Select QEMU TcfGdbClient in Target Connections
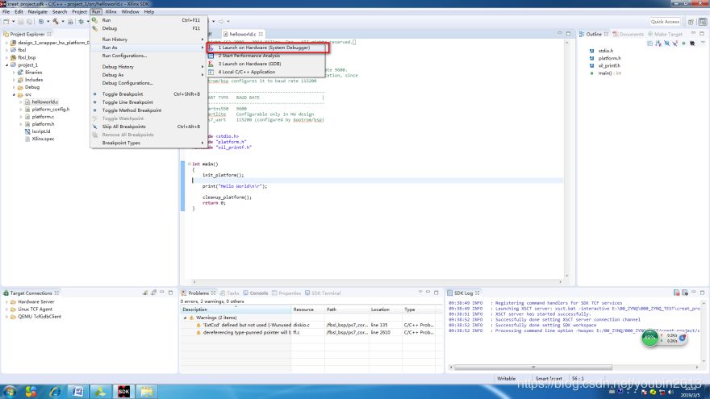Image resolution: width=710 pixels, height=399 pixels. pos(40,317)
